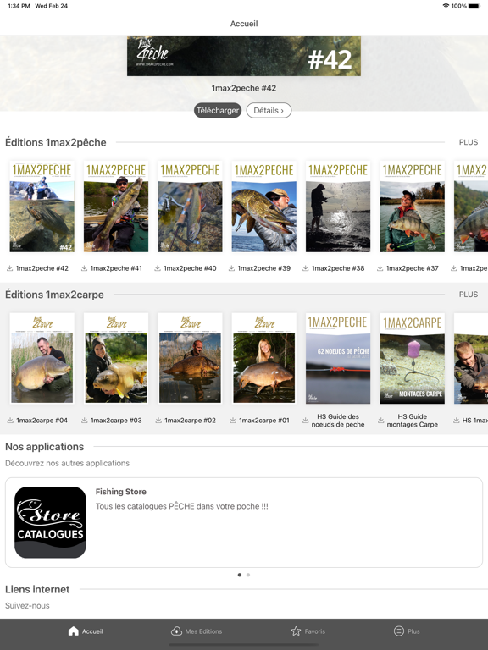Open the 1max2peche #37 cover thumbnail
Screen dimensions: 488x650
[412, 207]
